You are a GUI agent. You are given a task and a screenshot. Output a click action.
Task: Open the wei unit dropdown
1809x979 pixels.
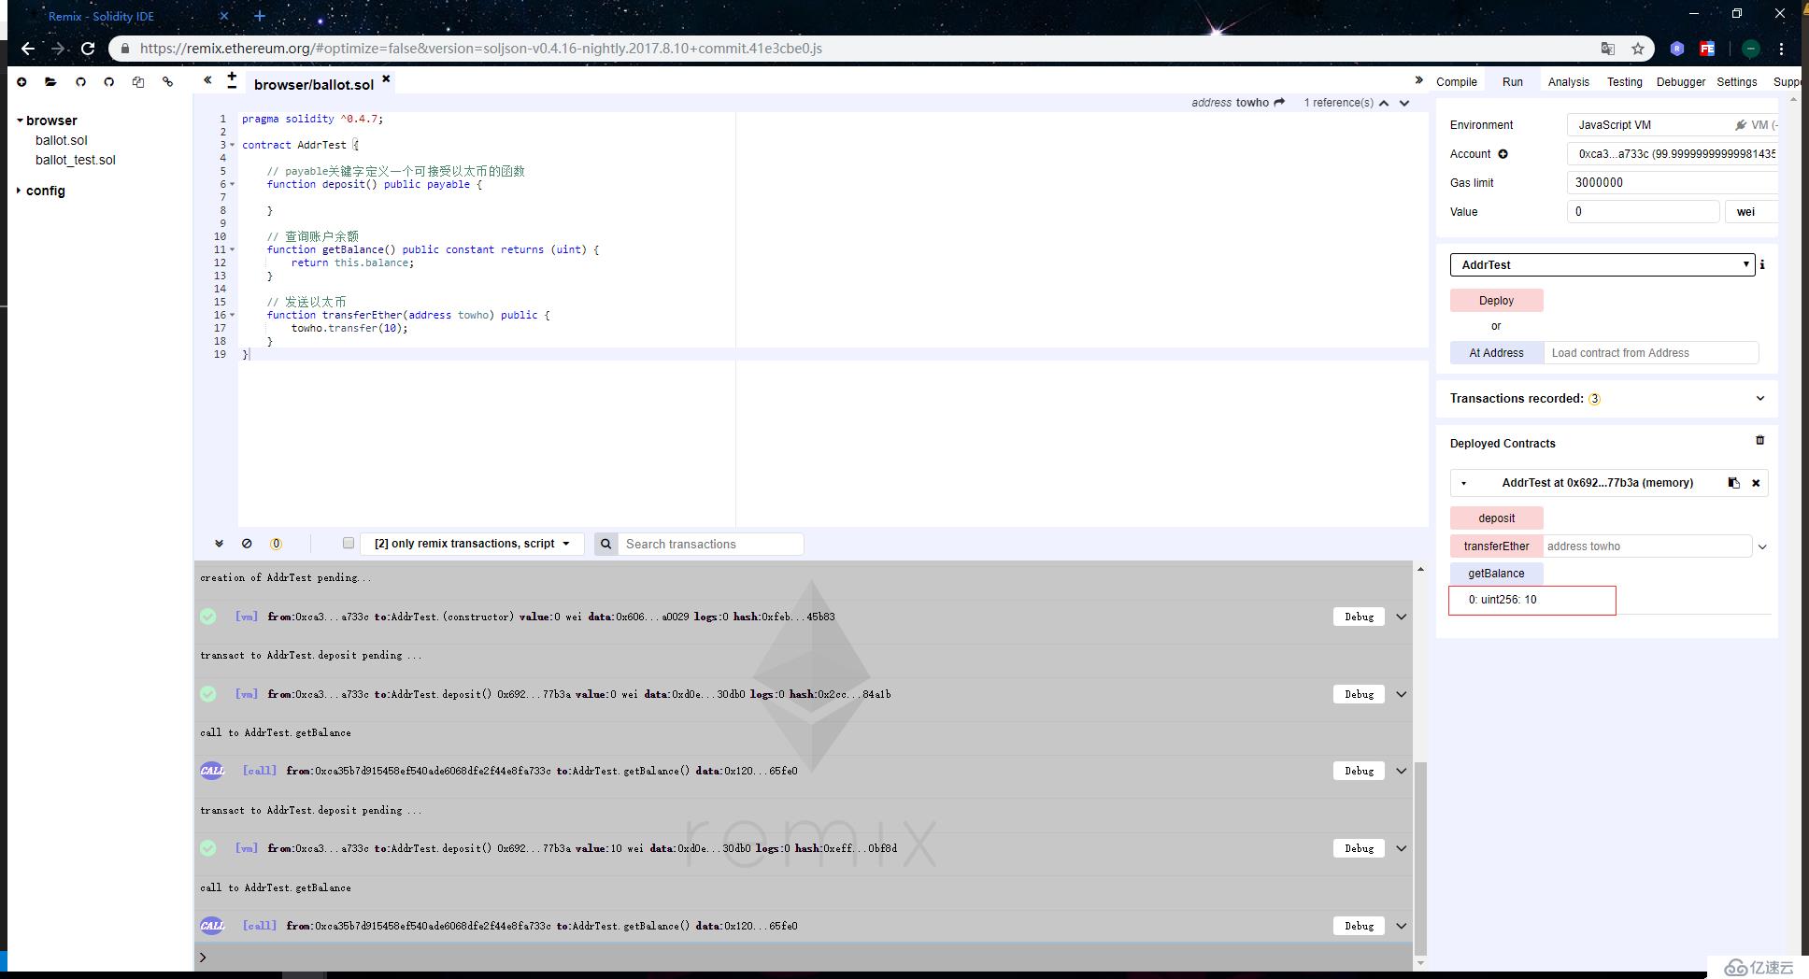coord(1751,212)
